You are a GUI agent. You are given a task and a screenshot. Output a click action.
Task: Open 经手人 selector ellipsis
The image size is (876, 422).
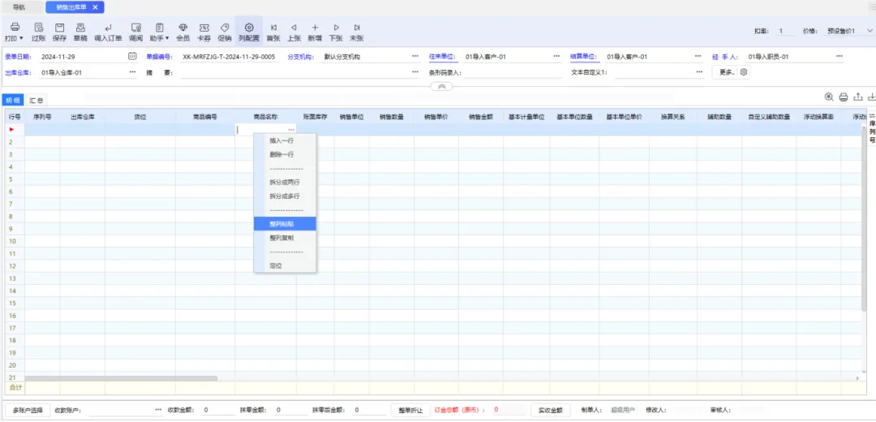click(839, 57)
